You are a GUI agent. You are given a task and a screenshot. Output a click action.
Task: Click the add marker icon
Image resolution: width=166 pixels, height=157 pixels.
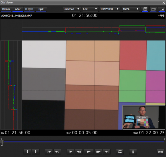coord(133,151)
